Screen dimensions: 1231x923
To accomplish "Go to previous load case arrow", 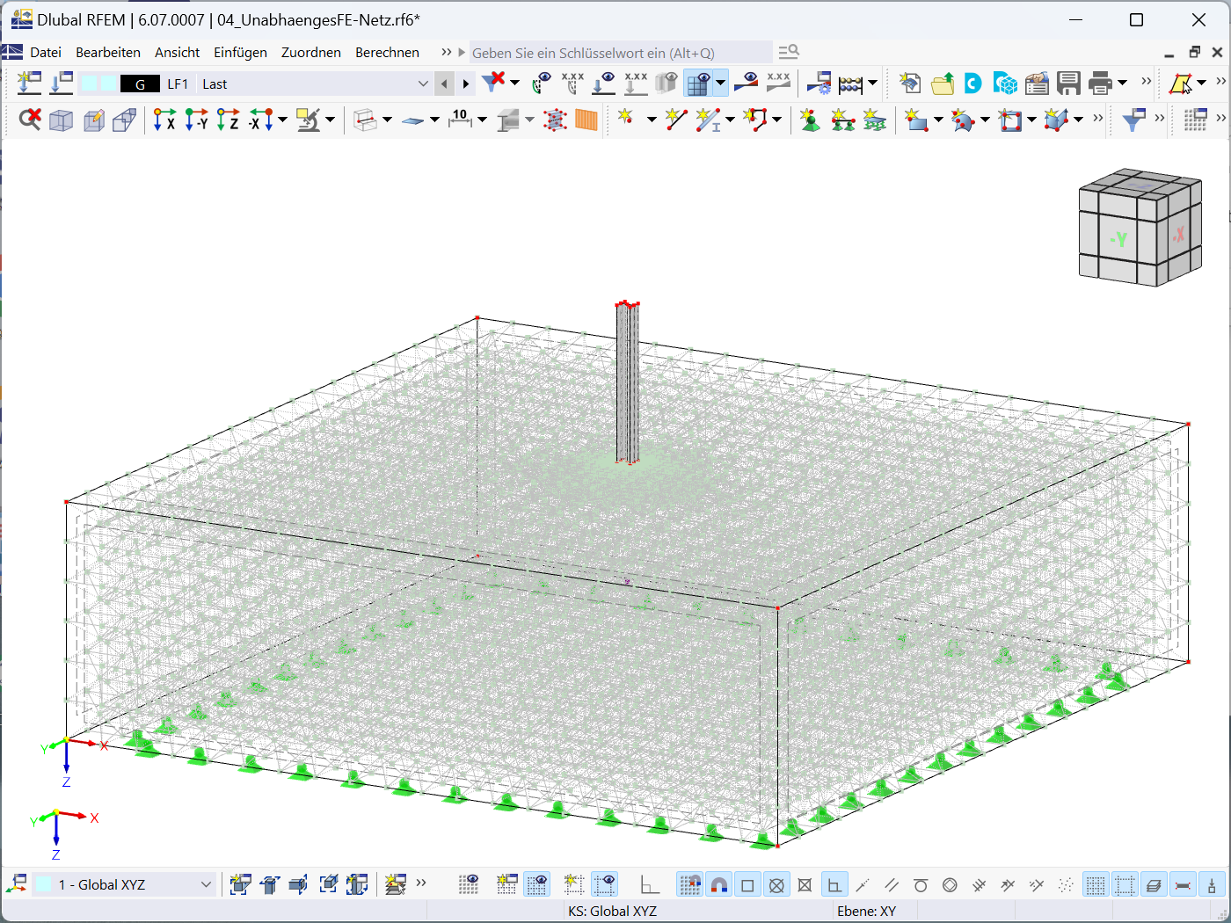I will click(445, 84).
